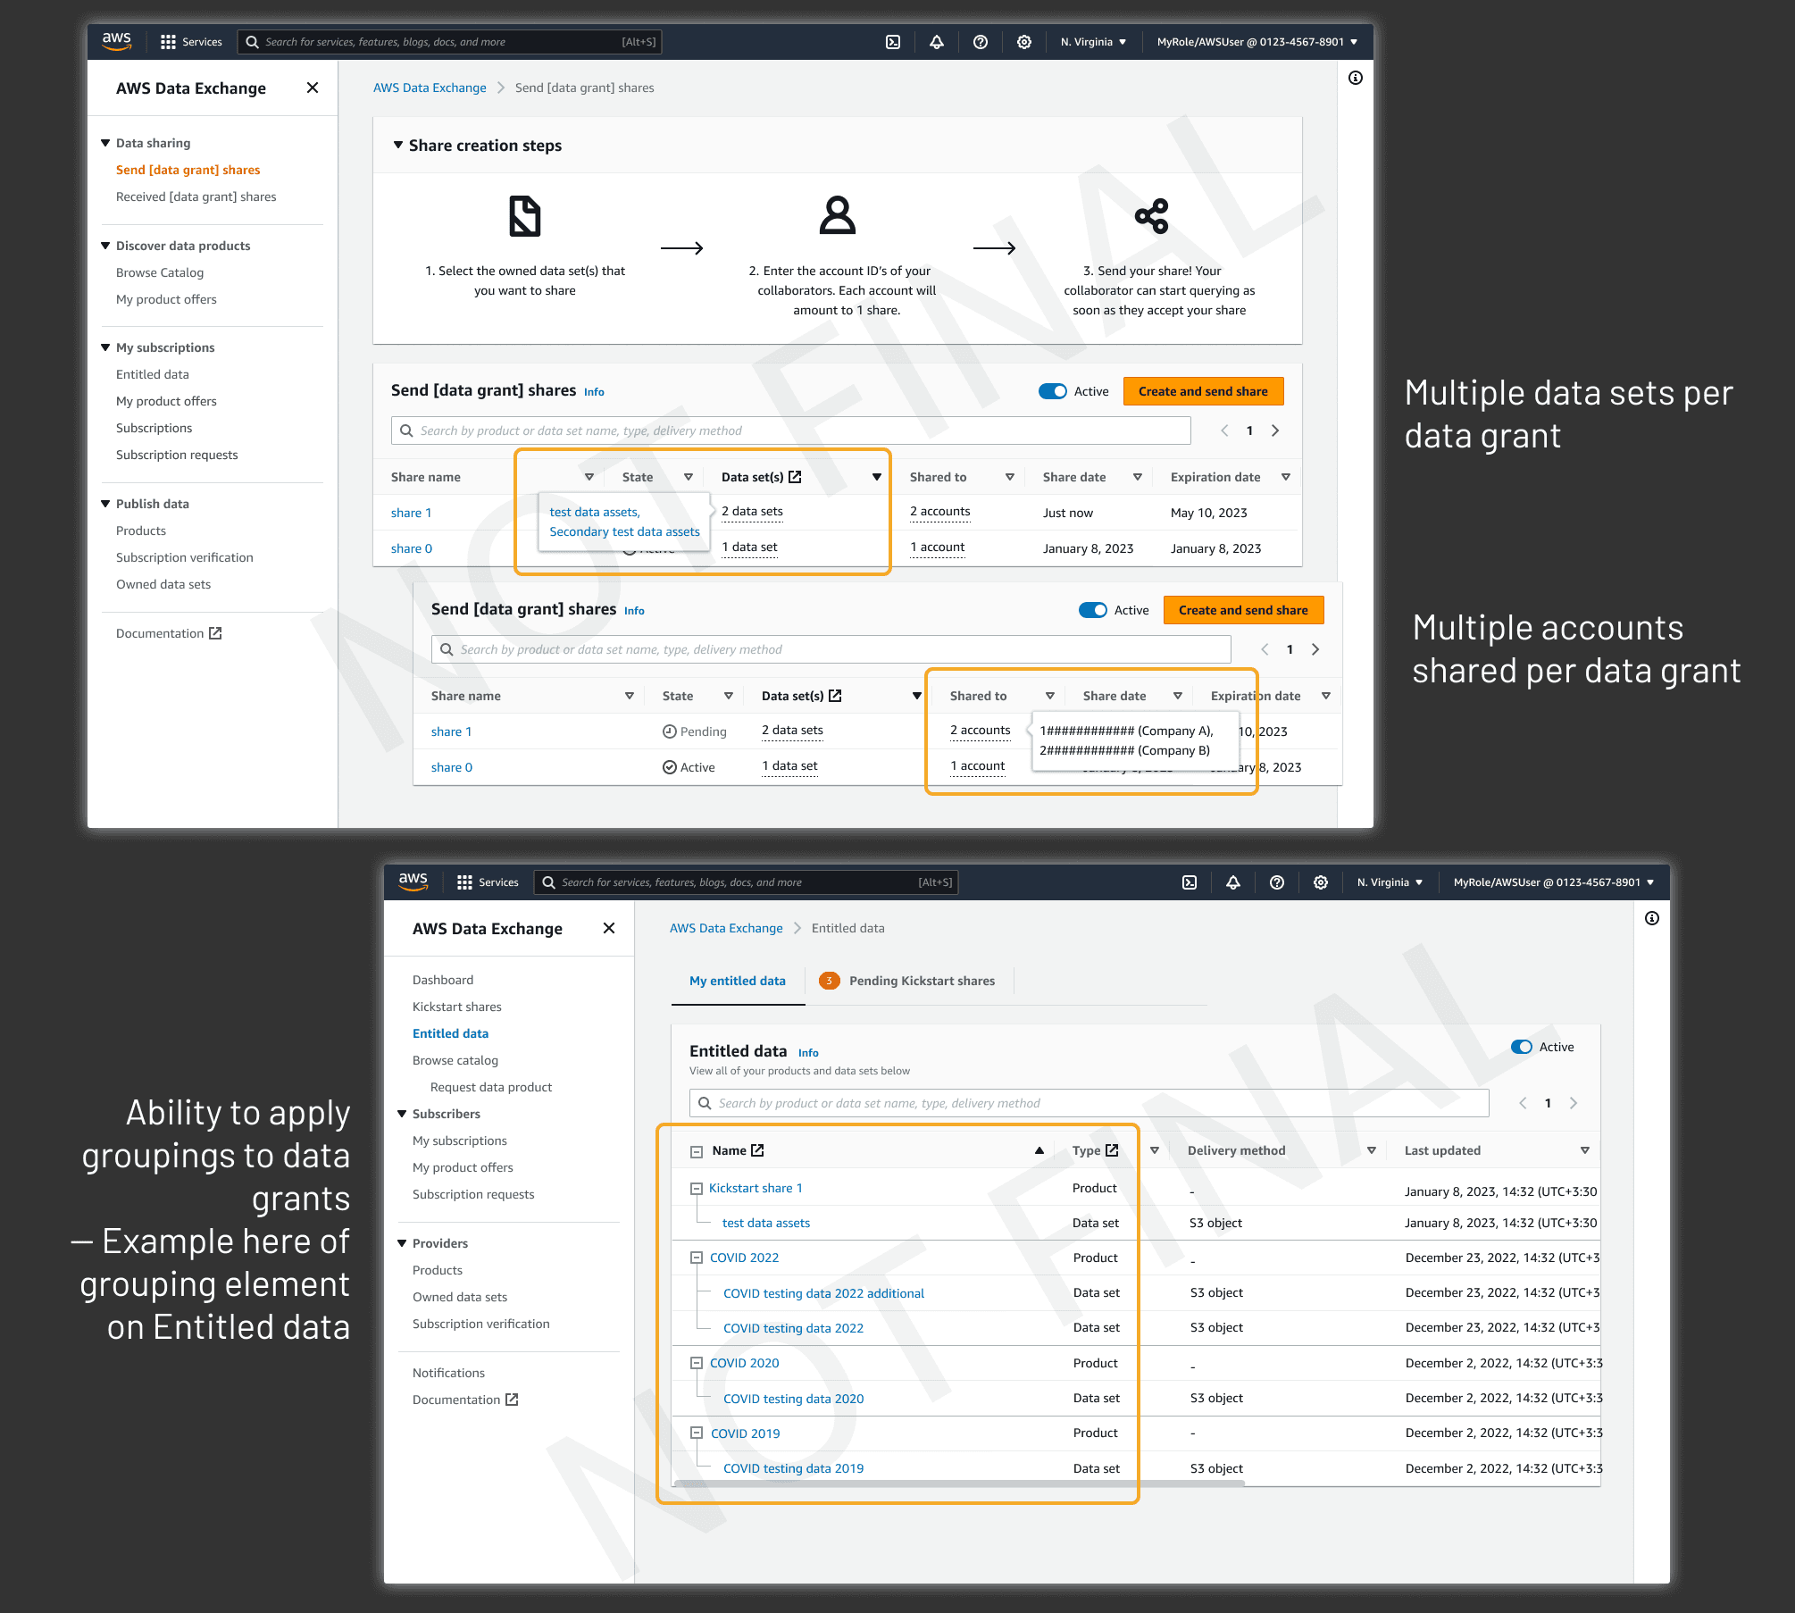Image resolution: width=1795 pixels, height=1613 pixels.
Task: Collapse the Kickstart share 1 row
Action: 697,1188
